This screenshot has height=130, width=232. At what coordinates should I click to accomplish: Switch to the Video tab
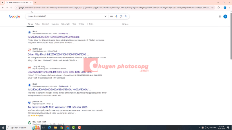coord(37,24)
